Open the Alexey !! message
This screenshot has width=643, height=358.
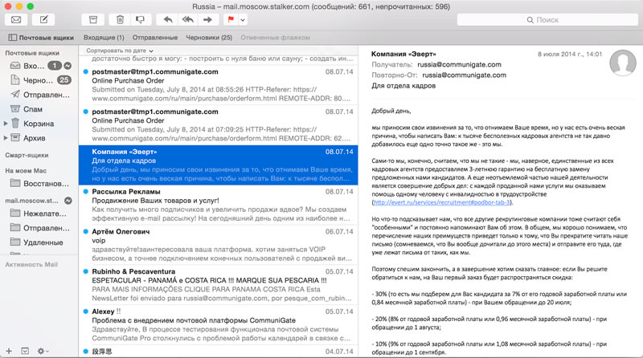point(218,325)
